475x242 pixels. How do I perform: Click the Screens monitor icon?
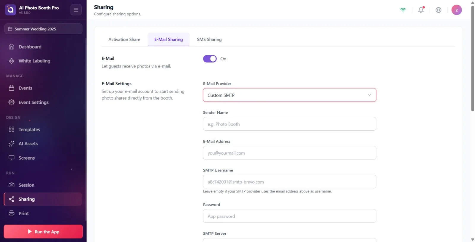click(x=12, y=158)
